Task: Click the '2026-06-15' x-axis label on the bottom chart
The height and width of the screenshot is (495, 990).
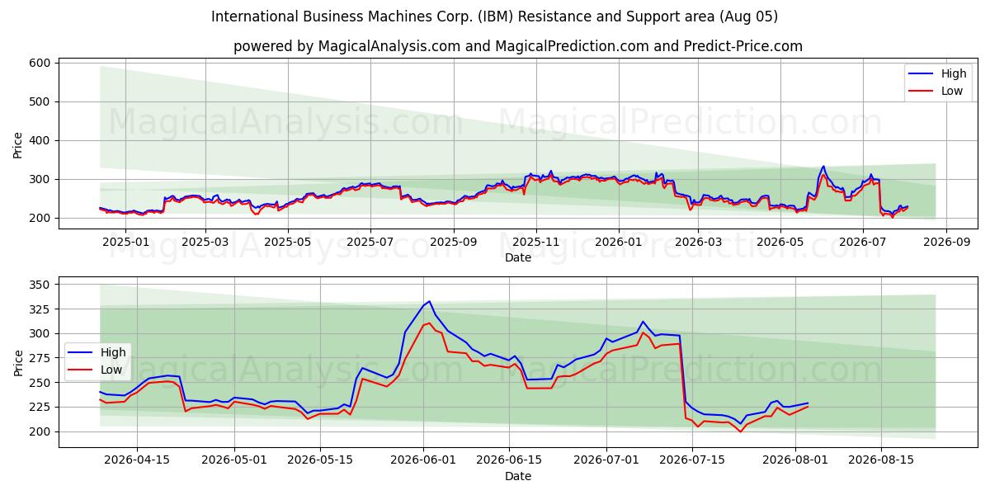Action: pos(508,460)
